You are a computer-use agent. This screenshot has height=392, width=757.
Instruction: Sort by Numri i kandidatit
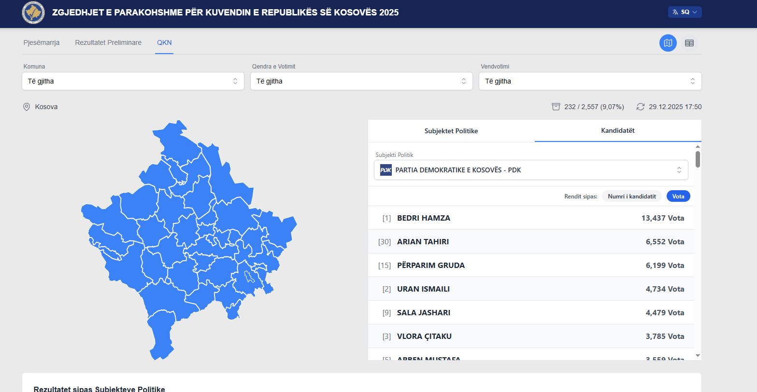click(631, 196)
